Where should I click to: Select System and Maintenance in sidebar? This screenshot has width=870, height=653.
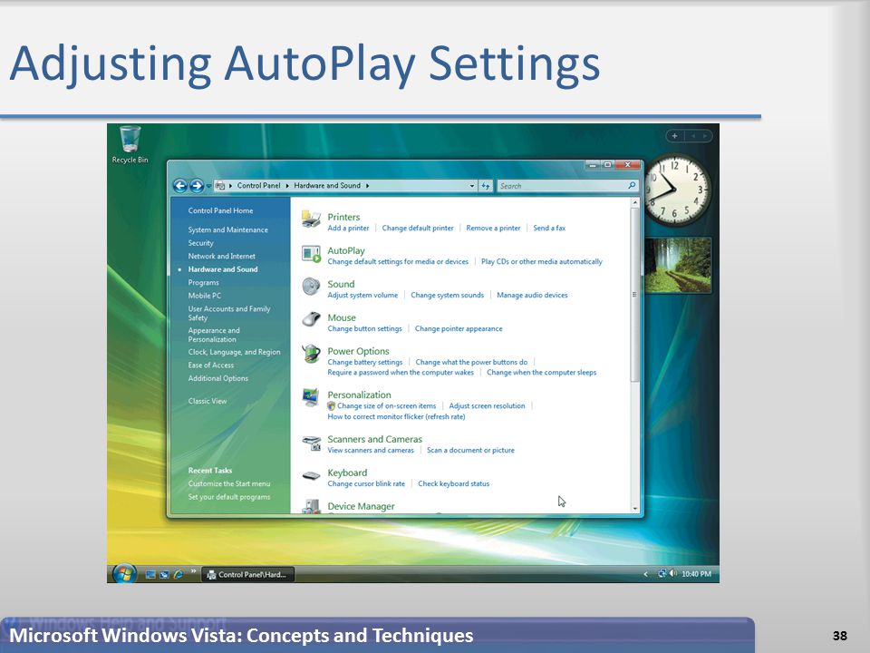pyautogui.click(x=227, y=229)
